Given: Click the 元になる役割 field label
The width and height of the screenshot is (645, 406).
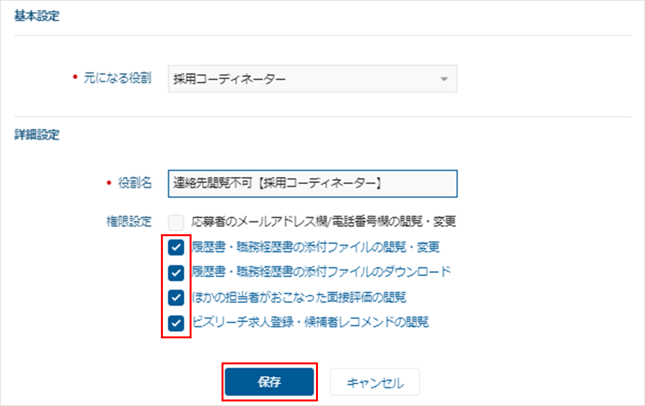Looking at the screenshot, I should point(118,77).
